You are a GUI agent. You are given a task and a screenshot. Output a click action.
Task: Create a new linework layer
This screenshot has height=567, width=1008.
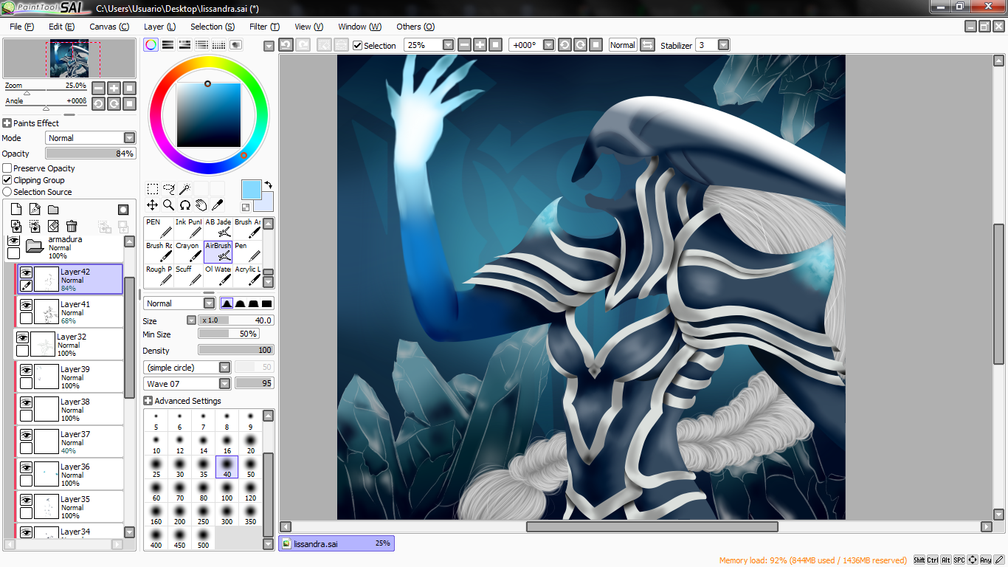pyautogui.click(x=34, y=210)
